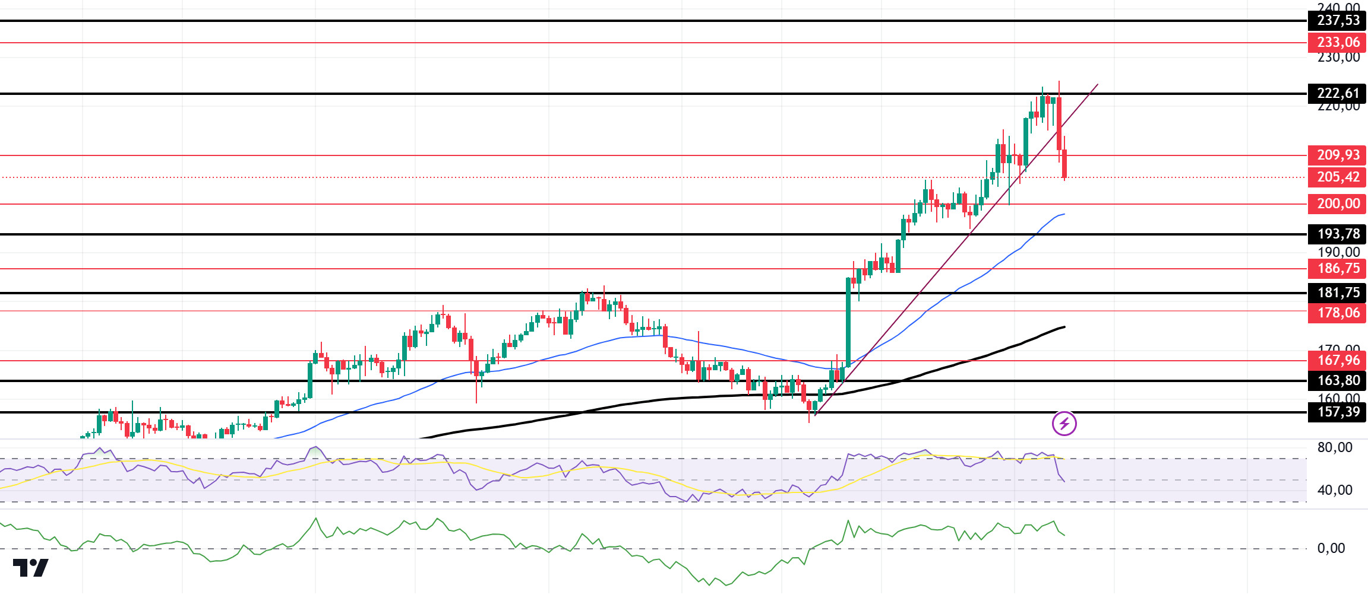Screen dimensions: 1368x601
Task: Select the 157,39 black price label
Action: tap(1337, 412)
